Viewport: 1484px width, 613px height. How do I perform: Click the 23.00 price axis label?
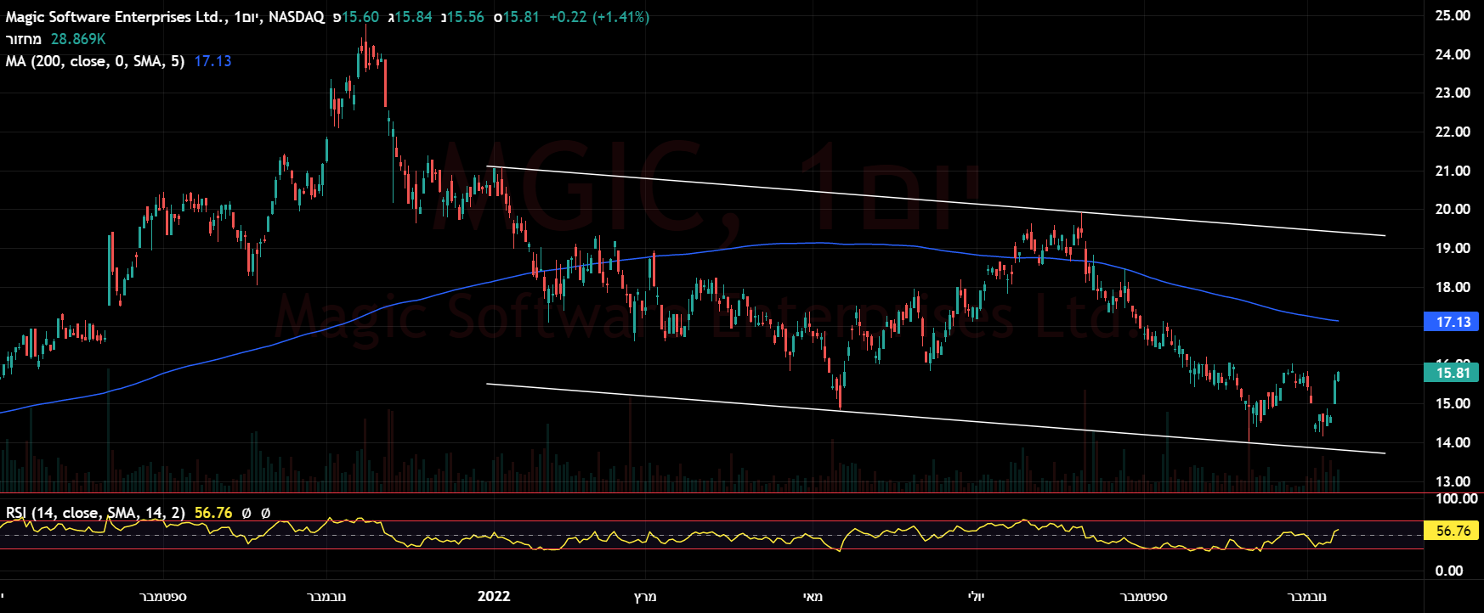coord(1453,93)
